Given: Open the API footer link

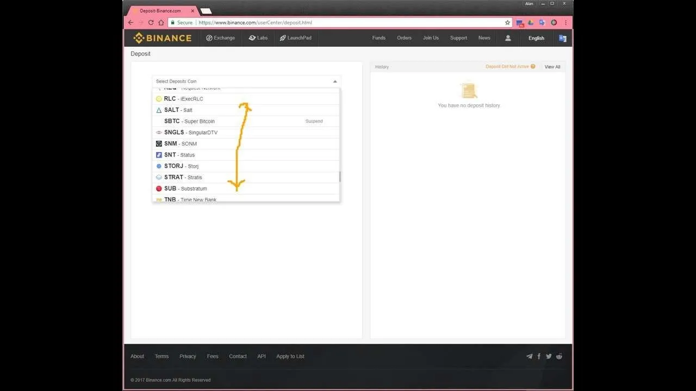Looking at the screenshot, I should (262, 356).
